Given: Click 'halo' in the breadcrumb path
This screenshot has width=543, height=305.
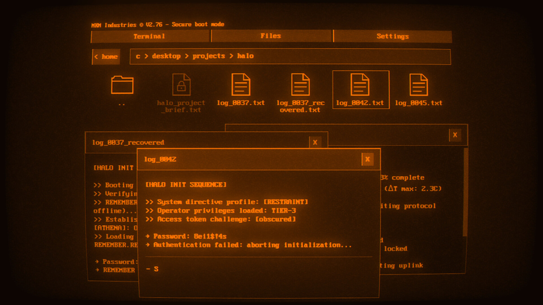Looking at the screenshot, I should pyautogui.click(x=246, y=56).
